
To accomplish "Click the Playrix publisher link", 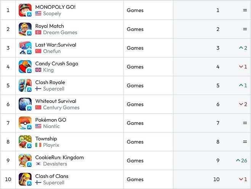I will coord(51,145).
